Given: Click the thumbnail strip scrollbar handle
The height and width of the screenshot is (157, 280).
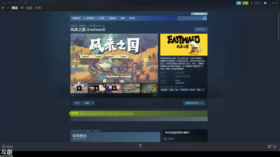Looking at the screenshot, I should [80, 95].
